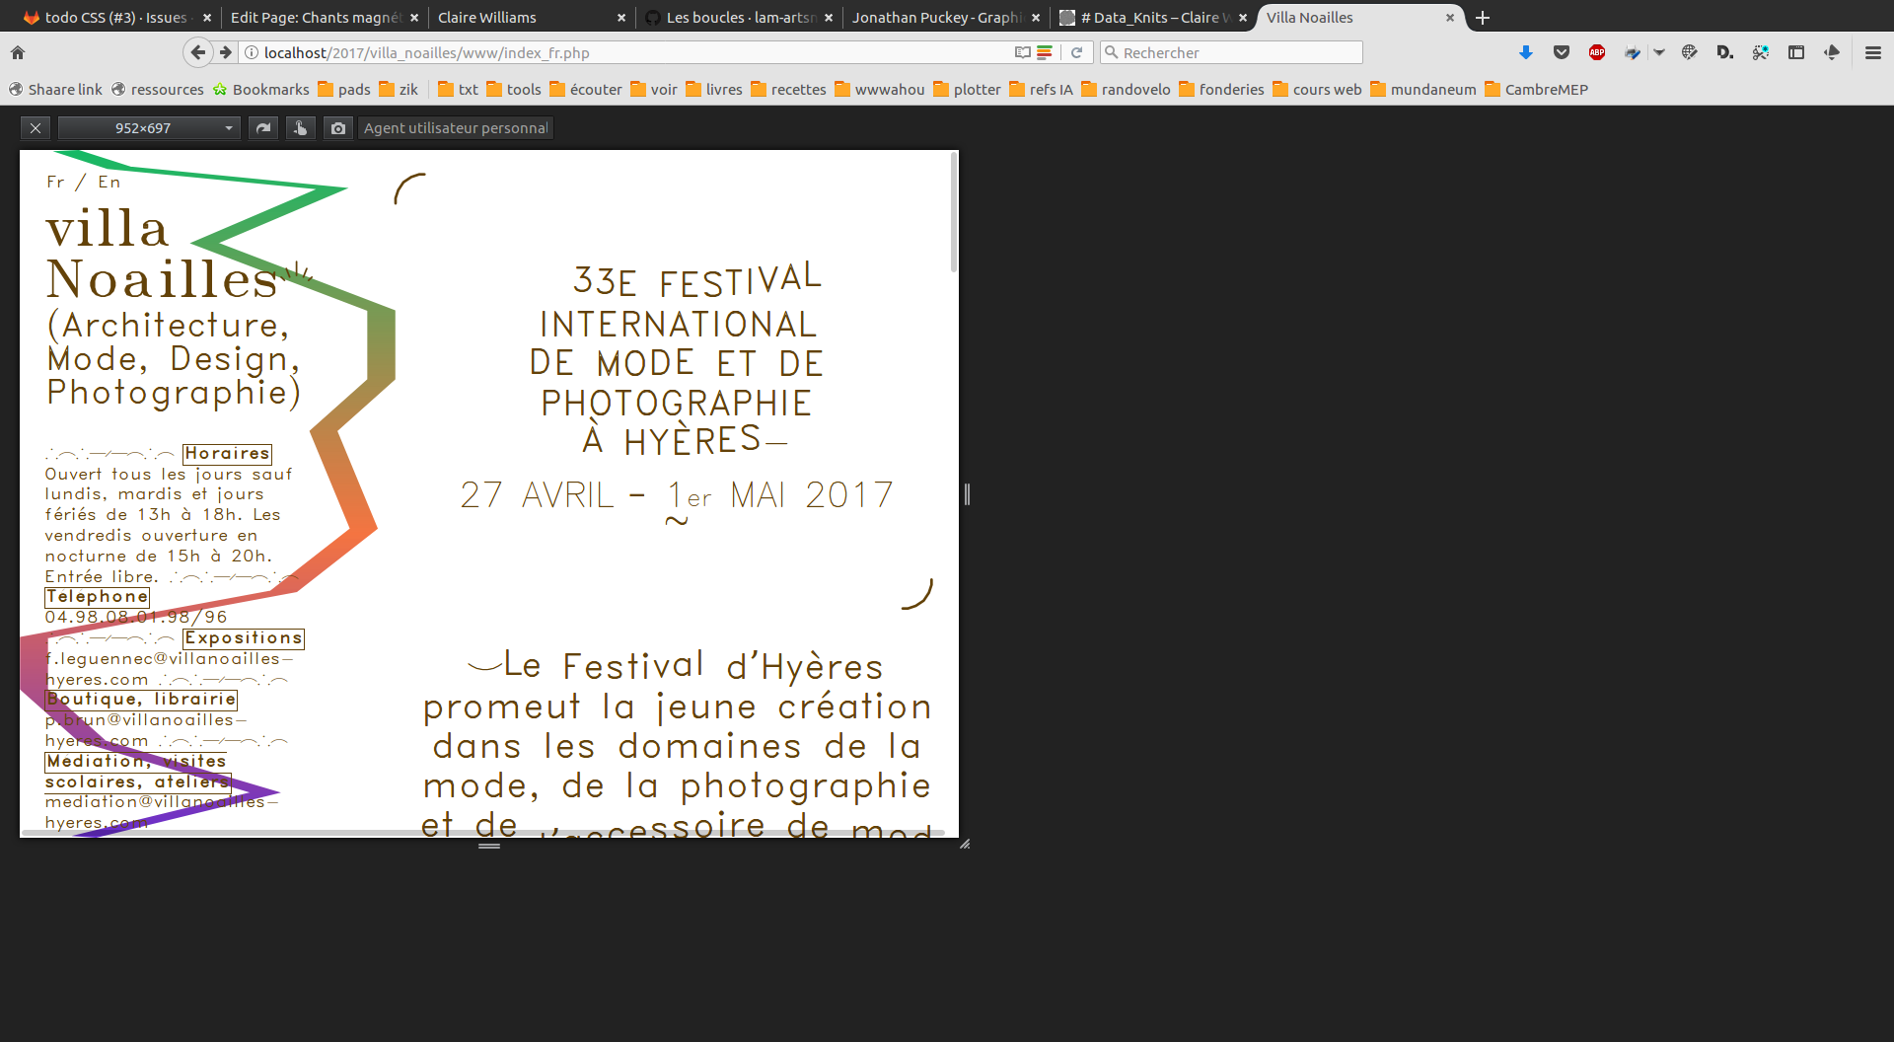Click the Home icon

click(18, 52)
